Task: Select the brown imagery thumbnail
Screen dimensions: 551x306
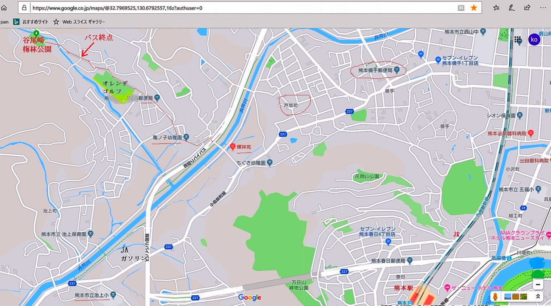Action: [x=516, y=297]
